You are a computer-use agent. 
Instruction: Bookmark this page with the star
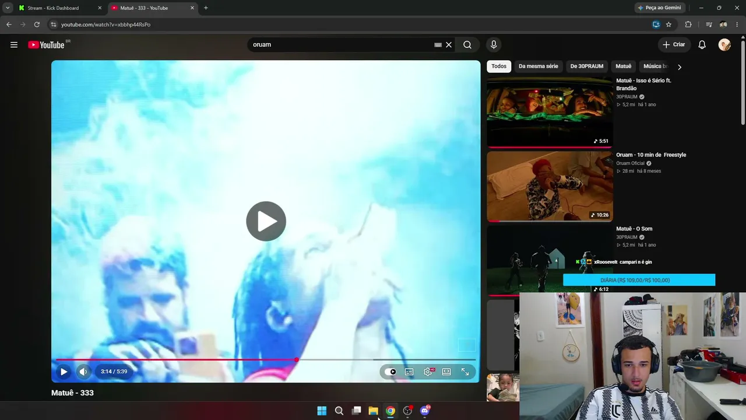(668, 24)
